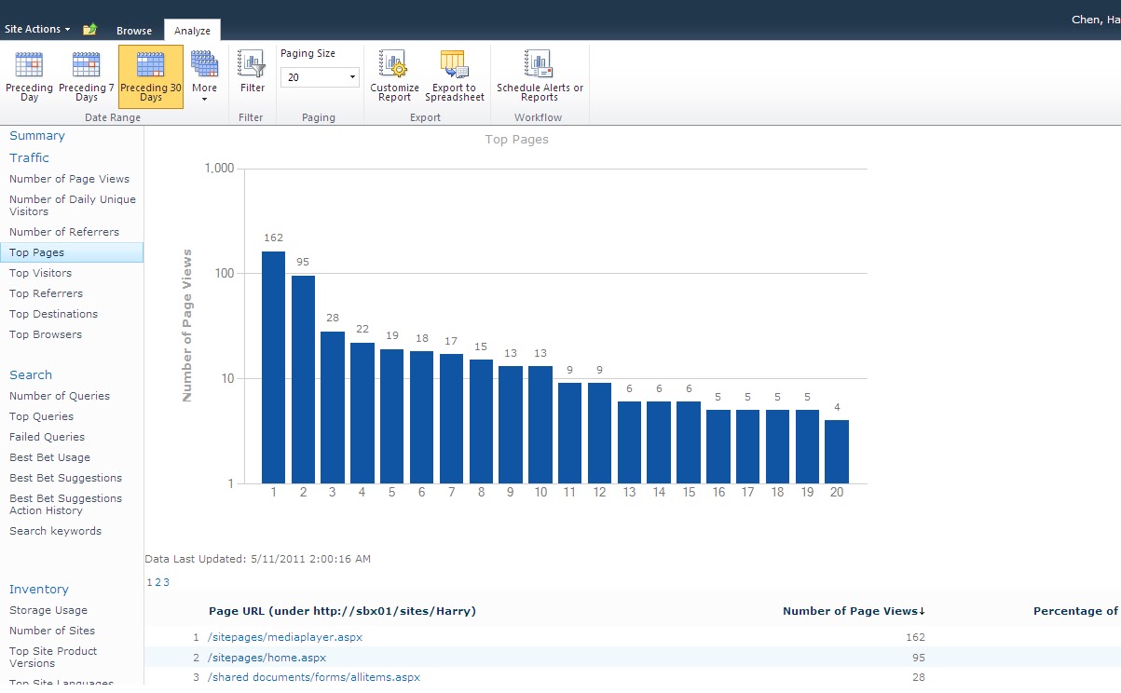Screen dimensions: 1121x693
Task: Switch to the Analyze tab
Action: pyautogui.click(x=191, y=30)
